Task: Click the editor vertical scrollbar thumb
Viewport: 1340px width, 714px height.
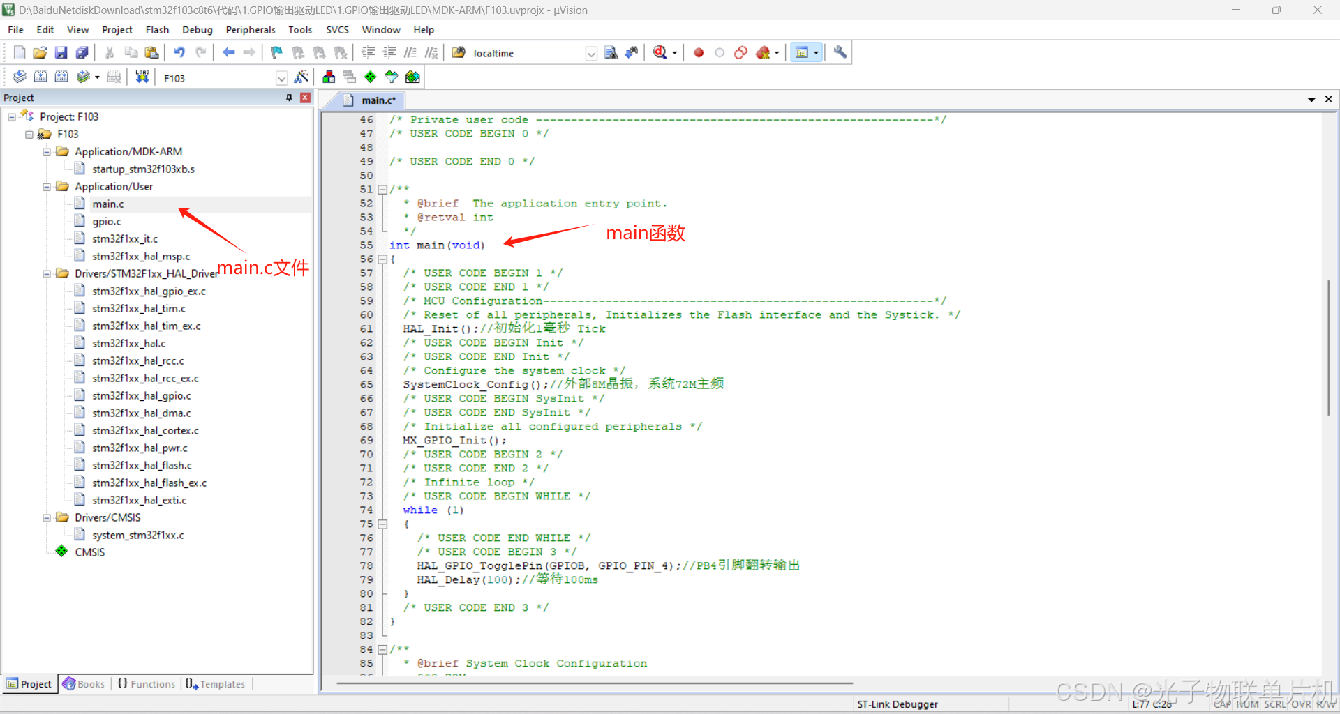Action: point(1329,347)
